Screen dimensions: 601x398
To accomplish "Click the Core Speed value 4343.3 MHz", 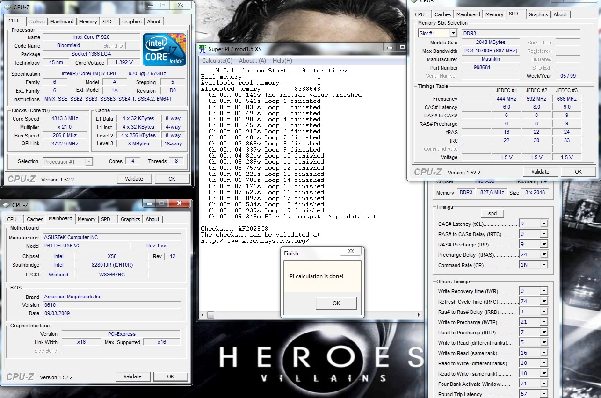I will 65,119.
